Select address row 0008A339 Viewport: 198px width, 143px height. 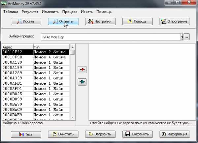[x=36, y=78]
